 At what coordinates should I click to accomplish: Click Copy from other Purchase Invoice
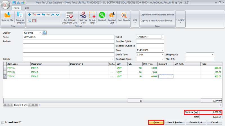(x=157, y=15)
